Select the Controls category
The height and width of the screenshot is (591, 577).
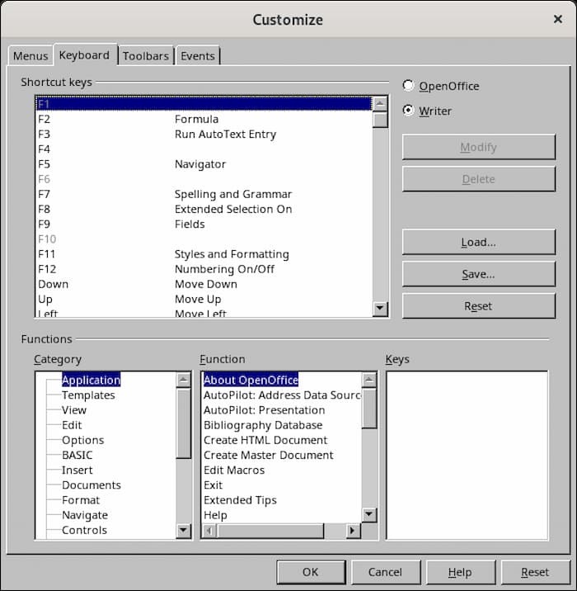[x=85, y=530]
